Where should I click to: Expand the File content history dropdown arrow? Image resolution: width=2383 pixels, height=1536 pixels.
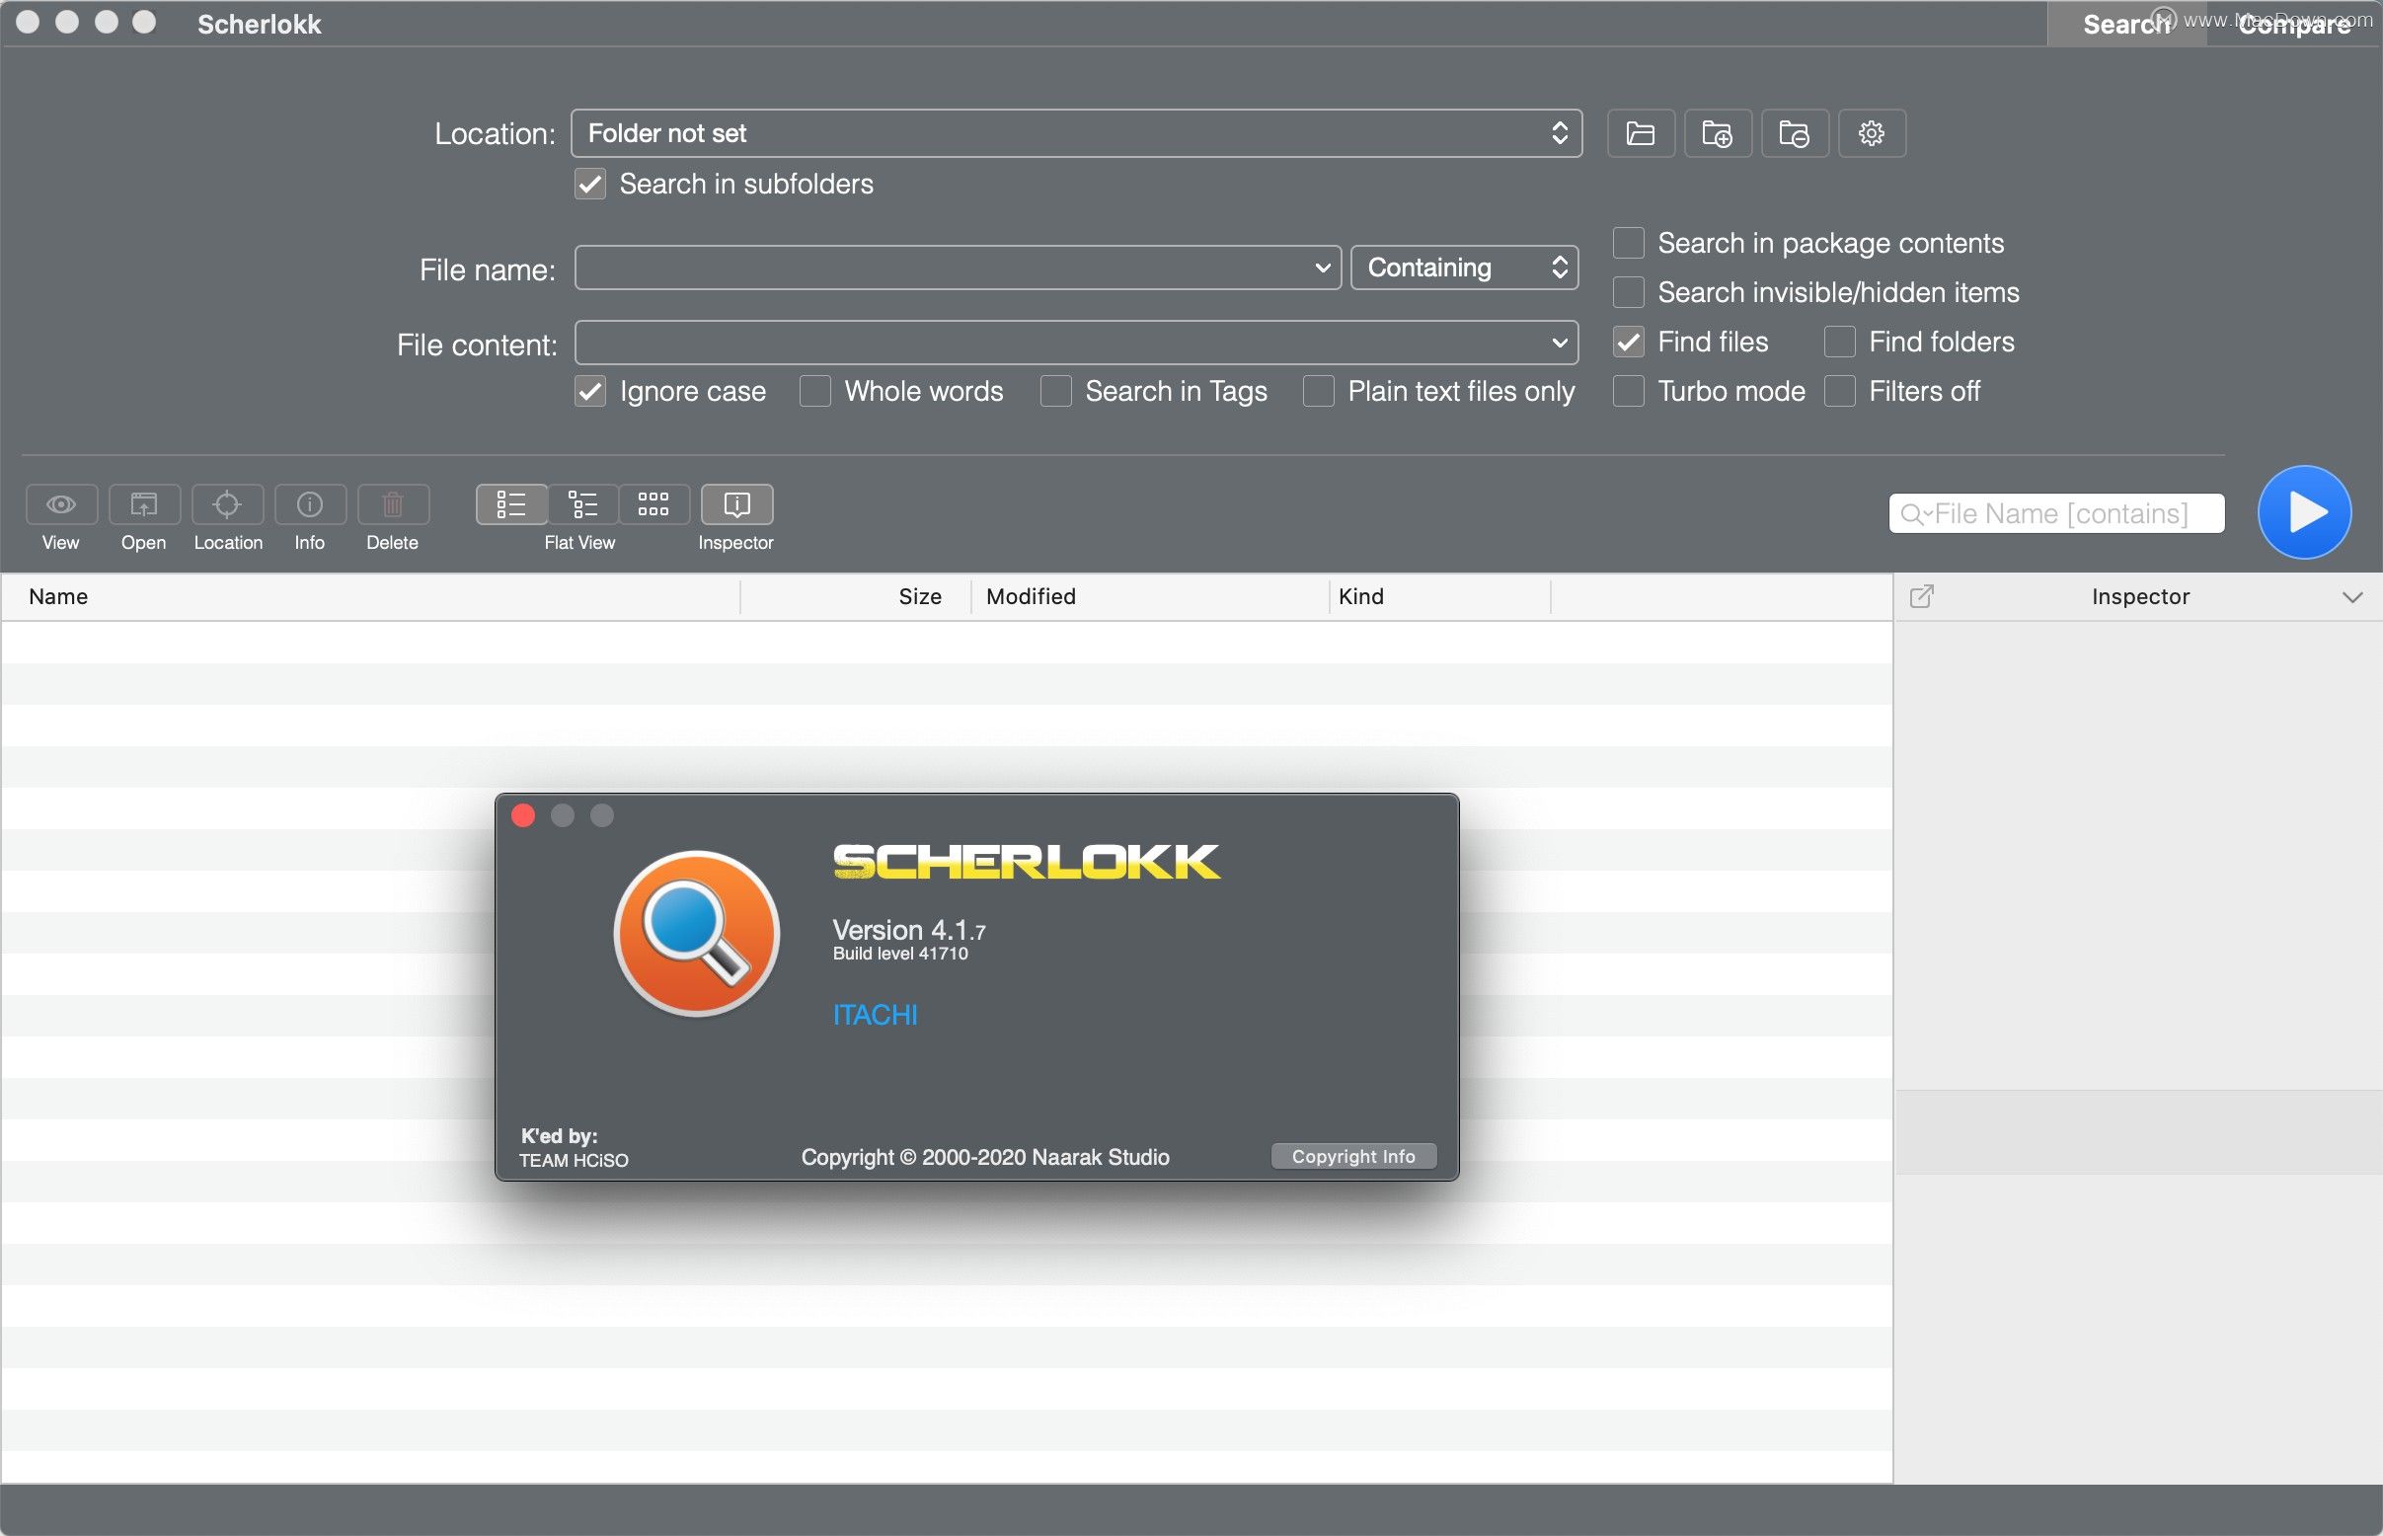tap(1559, 344)
